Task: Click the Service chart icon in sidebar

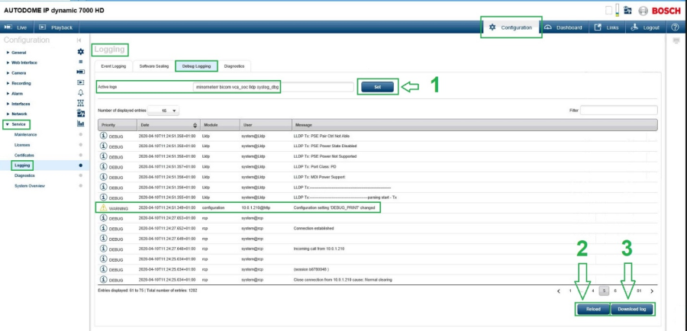Action: tap(80, 124)
